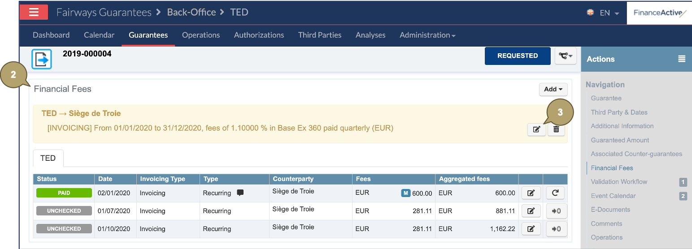Open the workflow dropdown beside REQUESTED
This screenshot has height=249, width=692.
(x=566, y=56)
